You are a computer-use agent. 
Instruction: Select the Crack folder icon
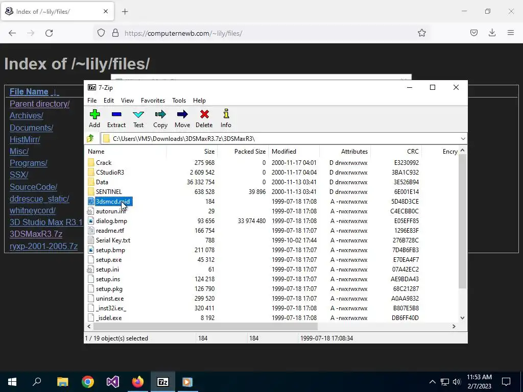click(91, 163)
